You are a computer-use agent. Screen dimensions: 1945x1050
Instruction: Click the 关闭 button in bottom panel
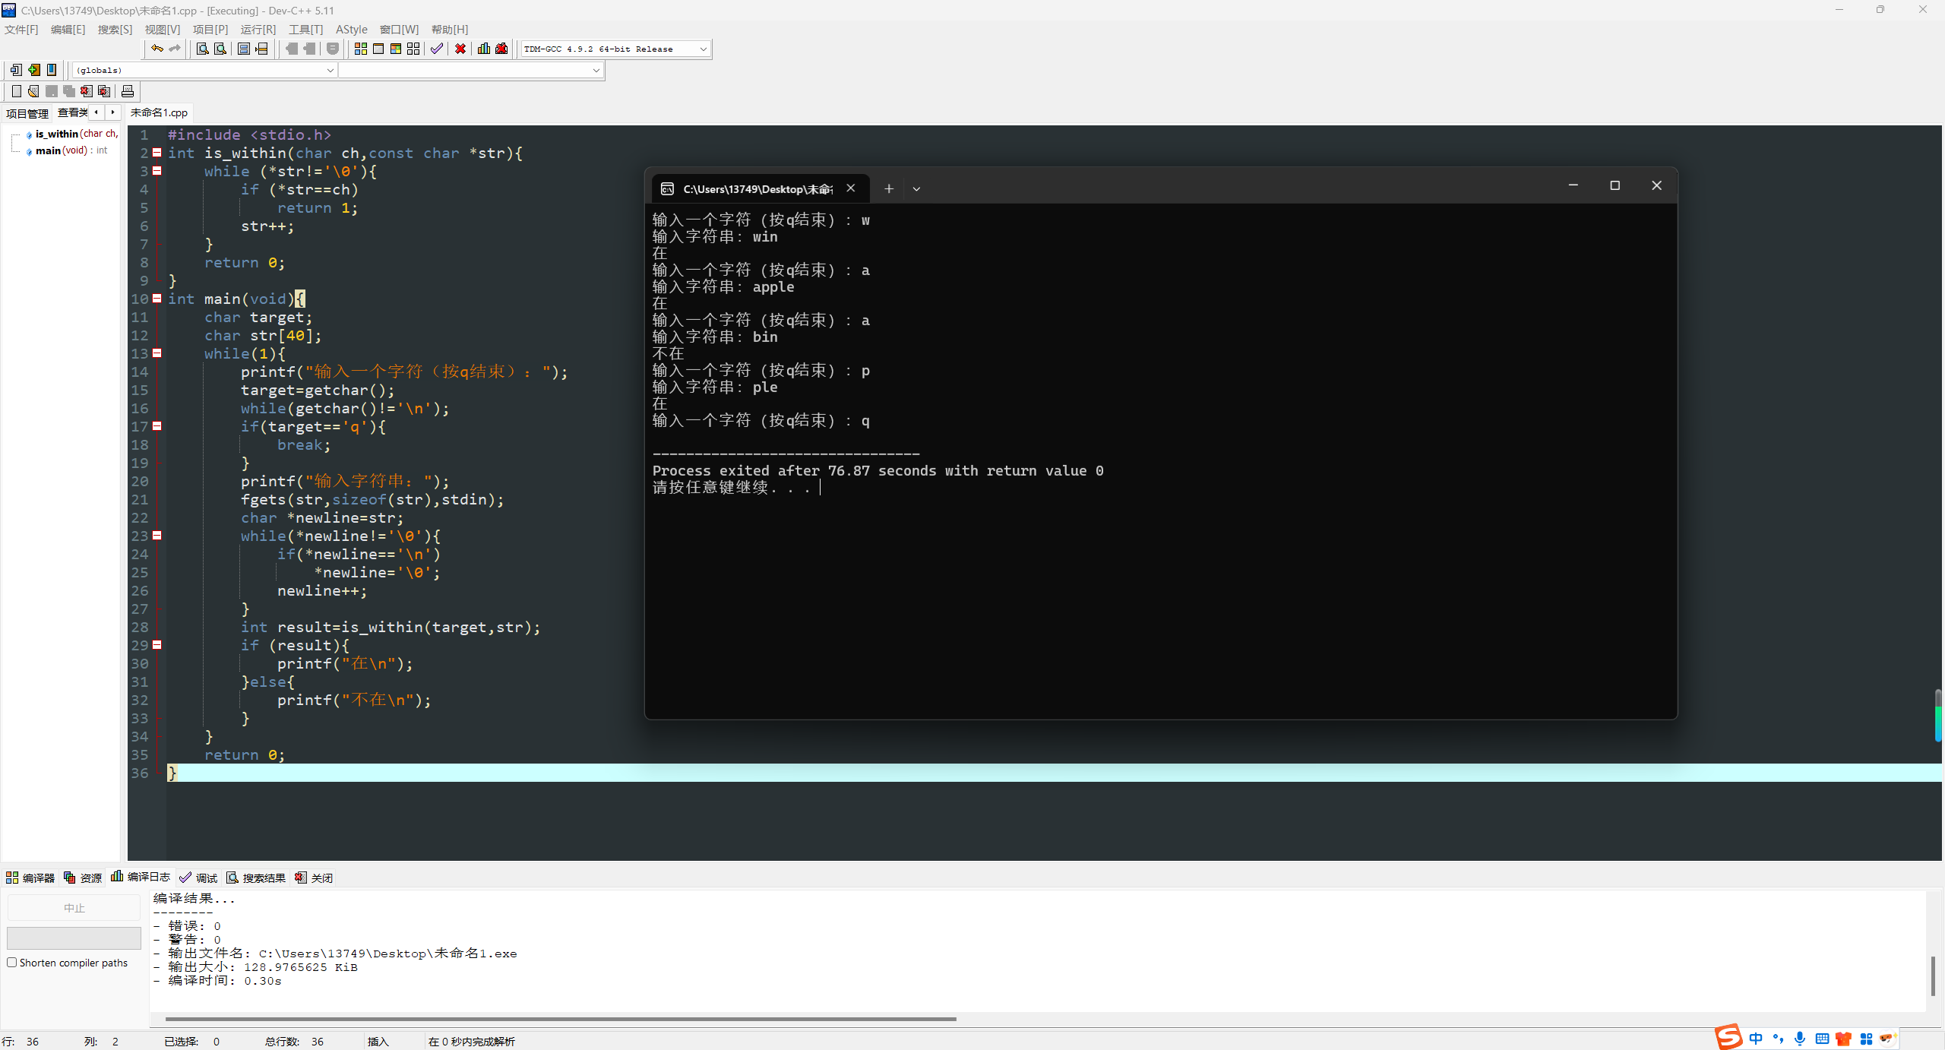coord(314,878)
